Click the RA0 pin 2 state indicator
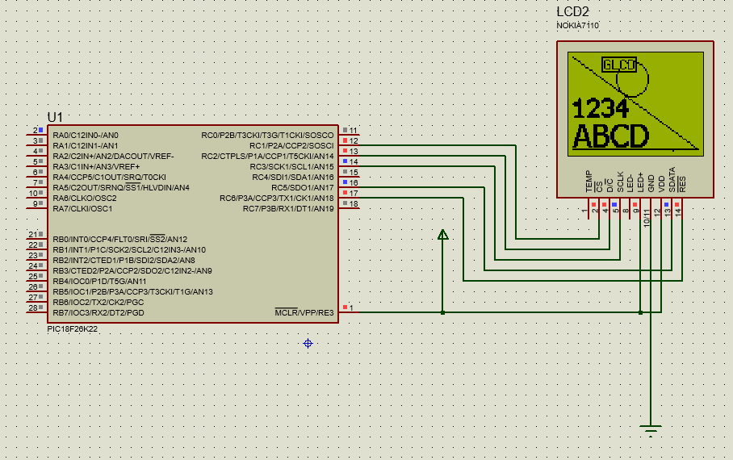This screenshot has width=733, height=460. 40,130
